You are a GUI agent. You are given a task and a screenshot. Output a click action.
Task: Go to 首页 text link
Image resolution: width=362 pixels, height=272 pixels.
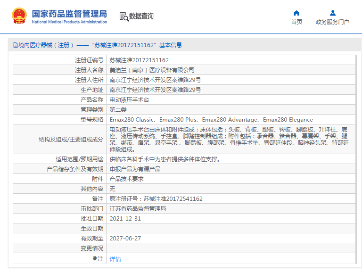point(296,22)
